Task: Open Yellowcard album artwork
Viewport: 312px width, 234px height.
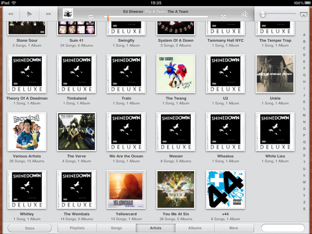Action: [x=126, y=189]
